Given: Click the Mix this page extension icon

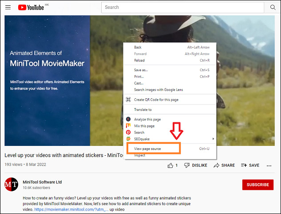Looking at the screenshot, I should coord(128,125).
